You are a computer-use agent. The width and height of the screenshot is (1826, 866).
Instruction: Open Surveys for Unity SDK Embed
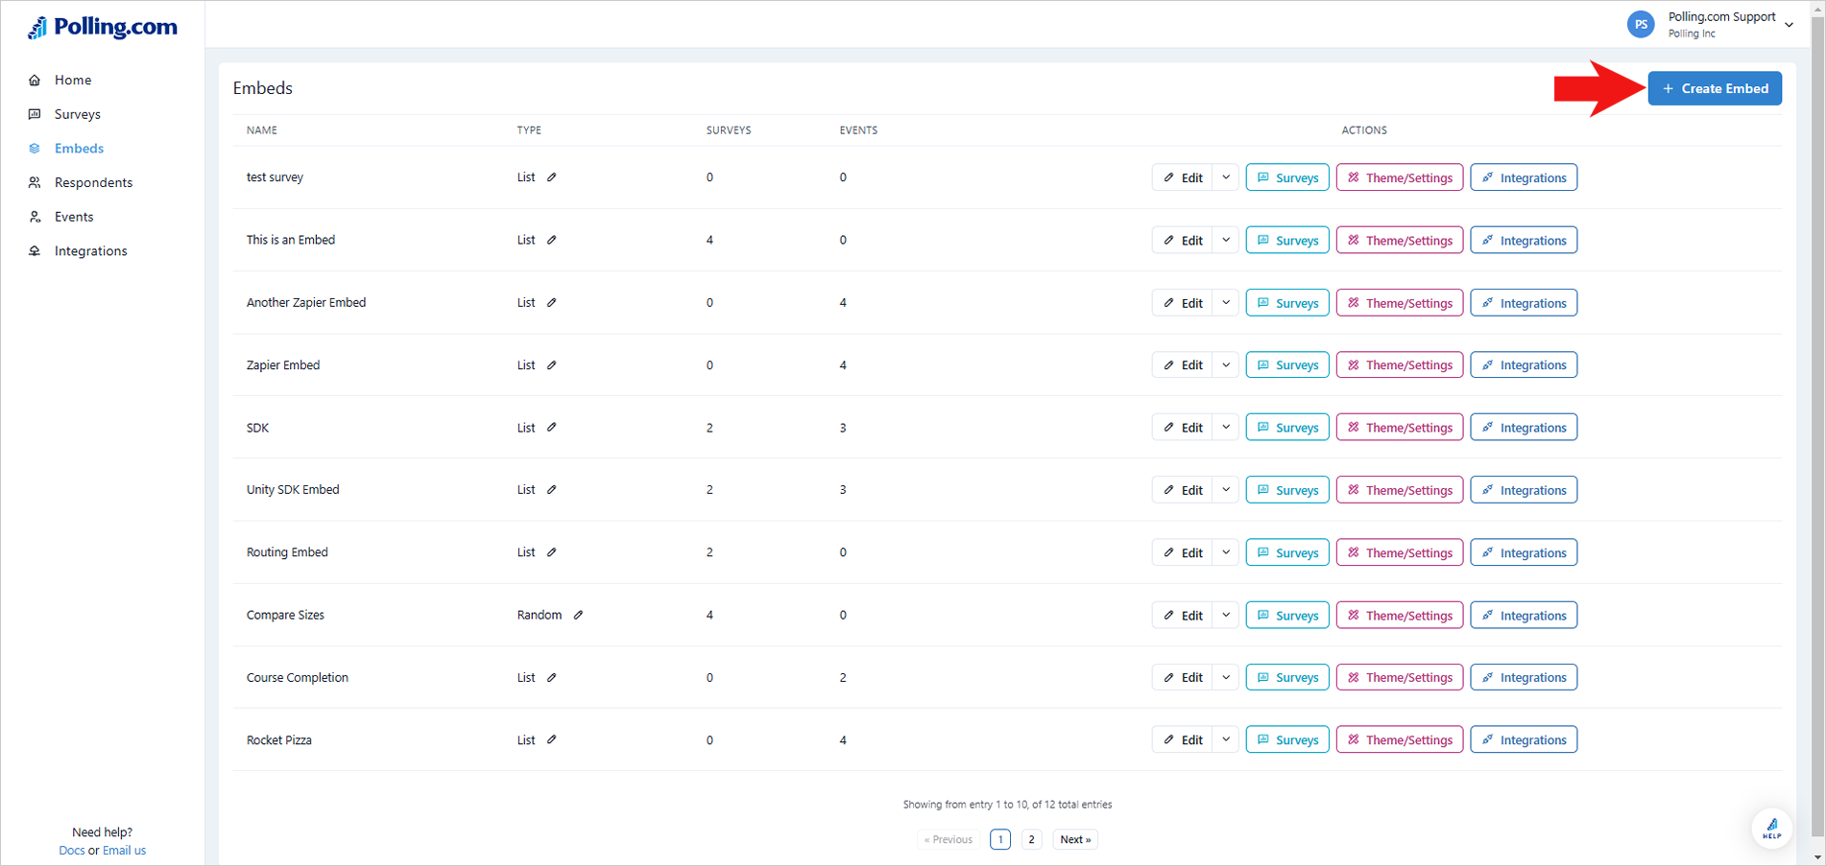pyautogui.click(x=1287, y=490)
